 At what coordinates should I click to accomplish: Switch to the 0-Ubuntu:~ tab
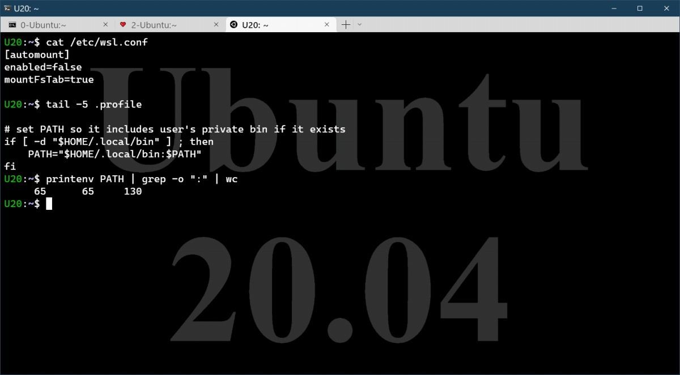tap(57, 25)
